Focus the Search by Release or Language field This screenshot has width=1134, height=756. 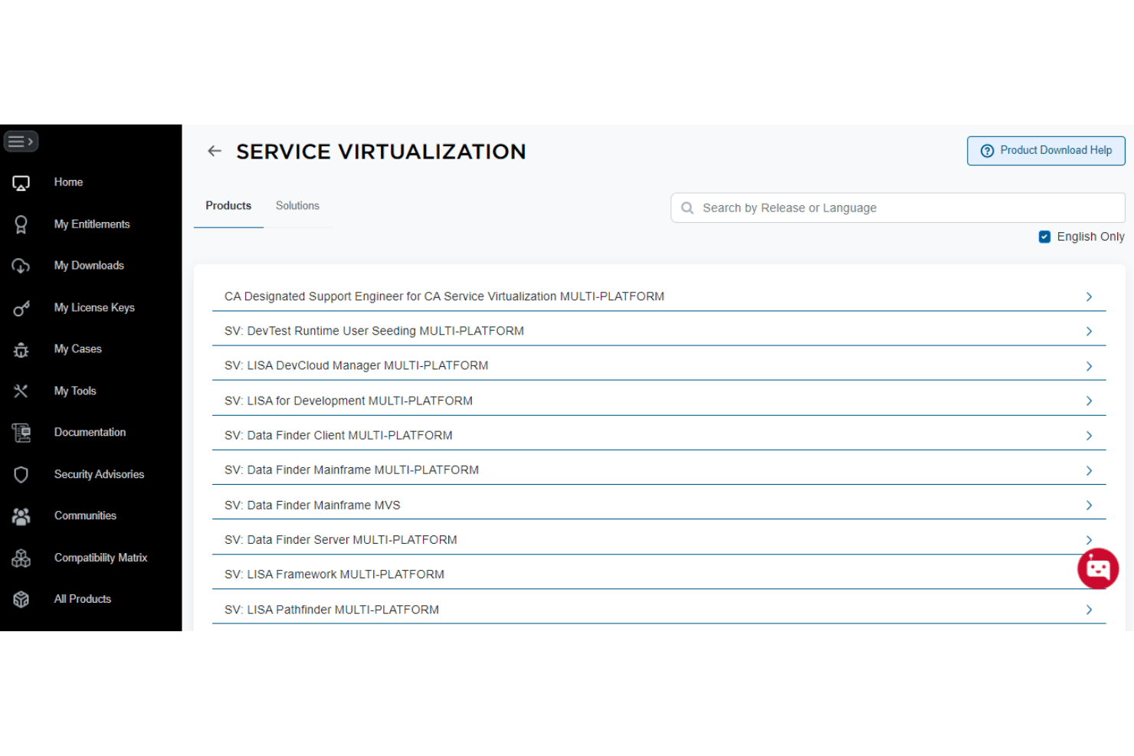click(897, 208)
